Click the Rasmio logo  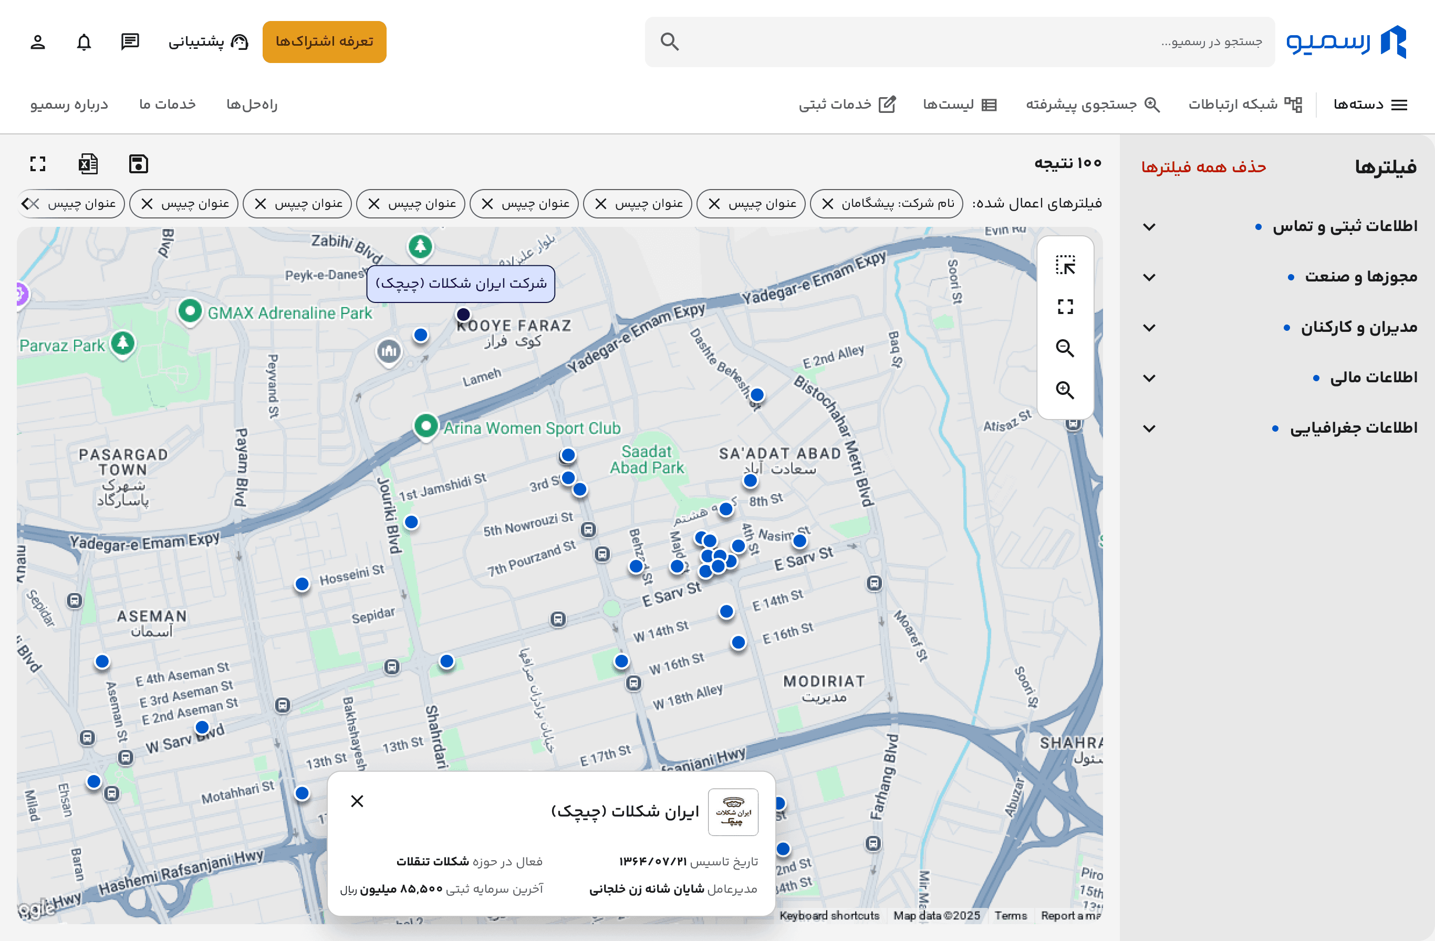pos(1346,41)
